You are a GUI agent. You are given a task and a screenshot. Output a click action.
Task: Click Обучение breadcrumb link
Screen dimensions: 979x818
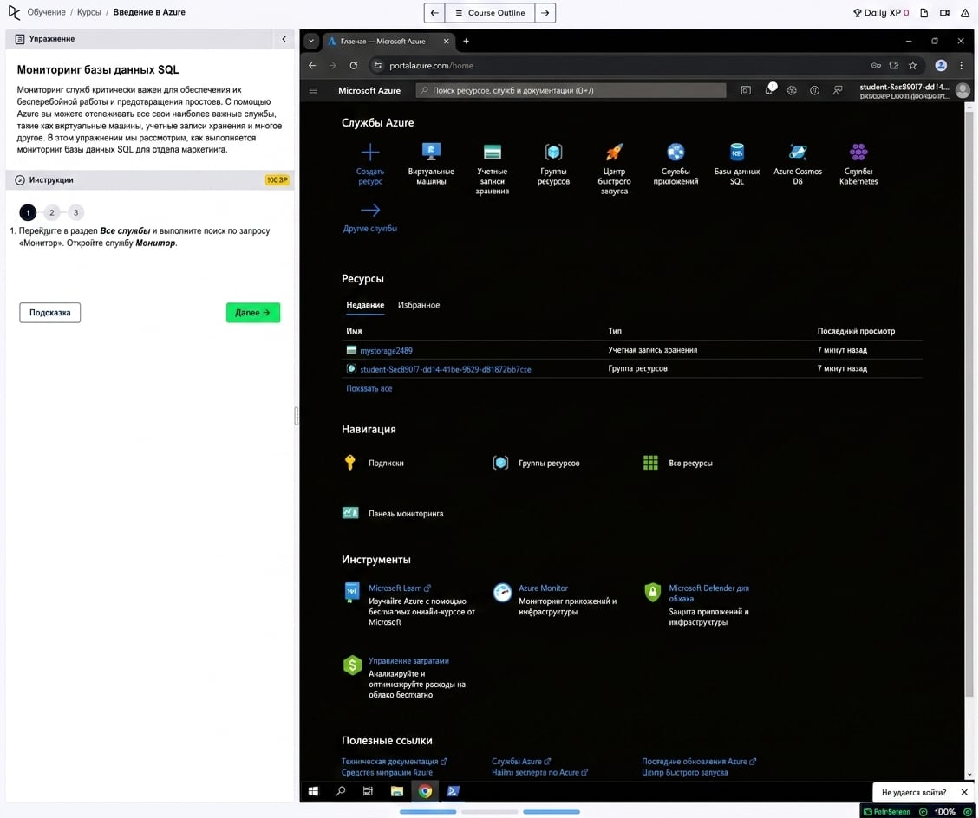(x=46, y=12)
